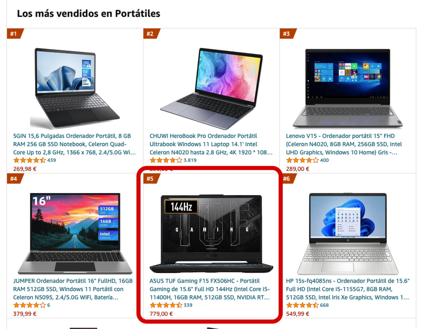427x329 pixels.
Task: Open the CHUWI HeroBook Pro laptop image
Action: 211,88
